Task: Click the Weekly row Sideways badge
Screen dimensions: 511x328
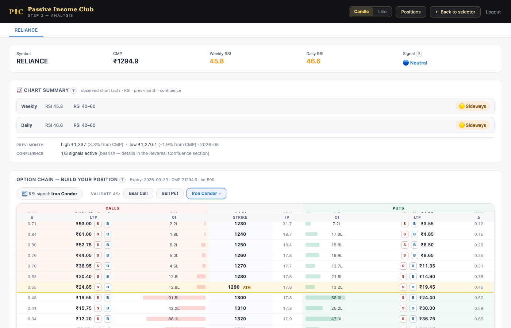Action: coord(473,106)
